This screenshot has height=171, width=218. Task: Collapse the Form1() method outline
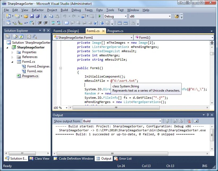pyautogui.click(x=60, y=68)
